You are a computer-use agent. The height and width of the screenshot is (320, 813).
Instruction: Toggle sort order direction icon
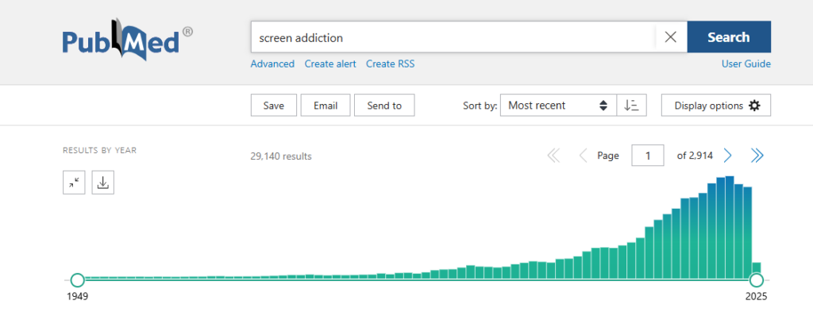pyautogui.click(x=631, y=106)
